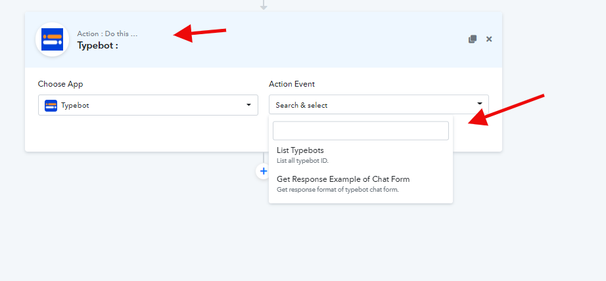Image resolution: width=606 pixels, height=281 pixels.
Task: Click 'Get response format of typebot chat form.' text
Action: click(337, 190)
